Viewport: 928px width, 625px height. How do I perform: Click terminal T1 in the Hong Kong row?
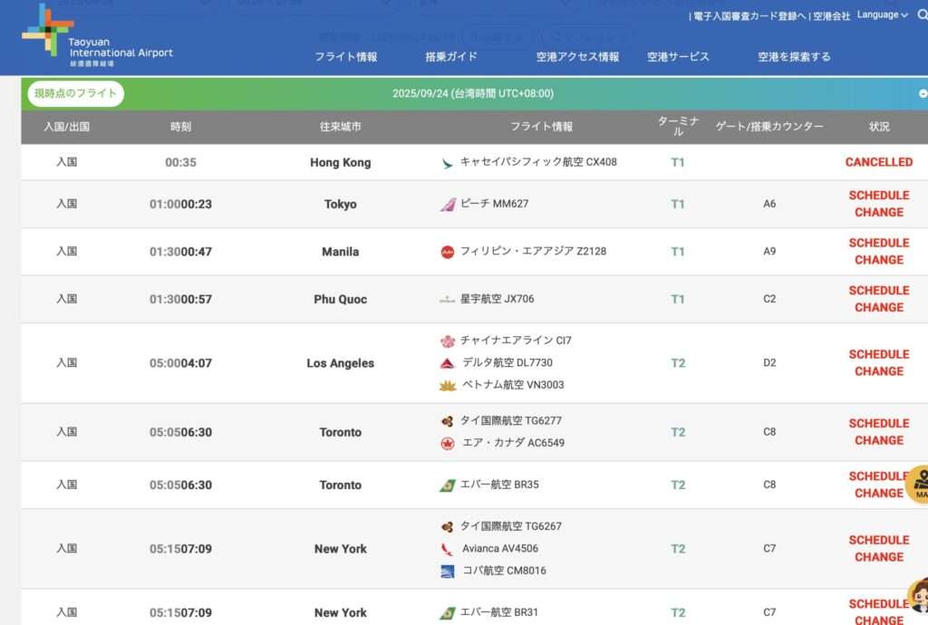(678, 163)
